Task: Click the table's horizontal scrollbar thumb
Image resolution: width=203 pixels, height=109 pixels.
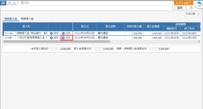Action: (x=57, y=41)
